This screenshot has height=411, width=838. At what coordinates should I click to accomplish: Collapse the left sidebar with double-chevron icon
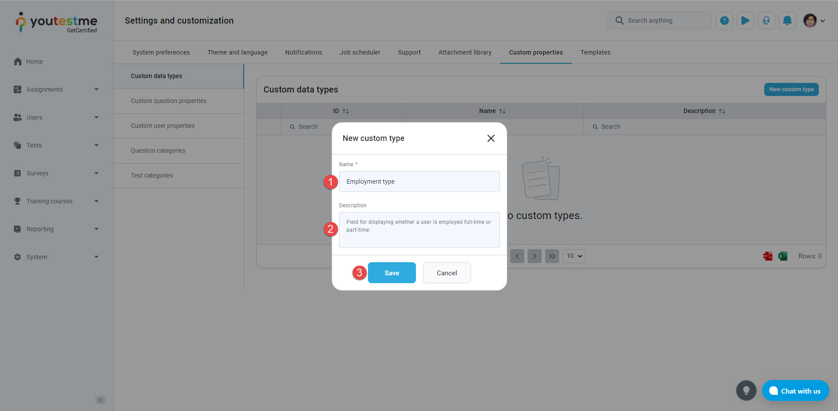[100, 400]
